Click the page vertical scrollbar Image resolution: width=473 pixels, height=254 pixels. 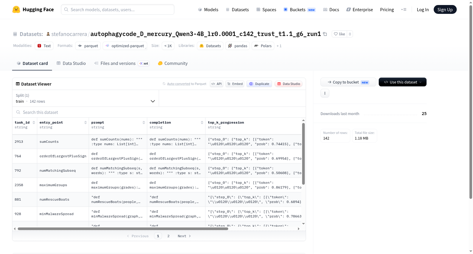pyautogui.click(x=471, y=102)
